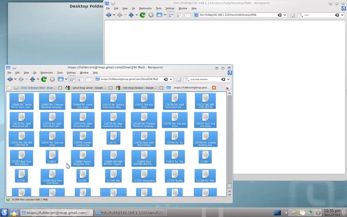Close current tab using the tab bar's right button
Viewport: 347px width, 217px height.
[x=228, y=88]
